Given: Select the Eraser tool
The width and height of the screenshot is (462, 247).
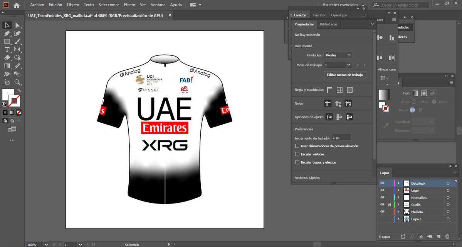Looking at the screenshot, I should coord(7,58).
